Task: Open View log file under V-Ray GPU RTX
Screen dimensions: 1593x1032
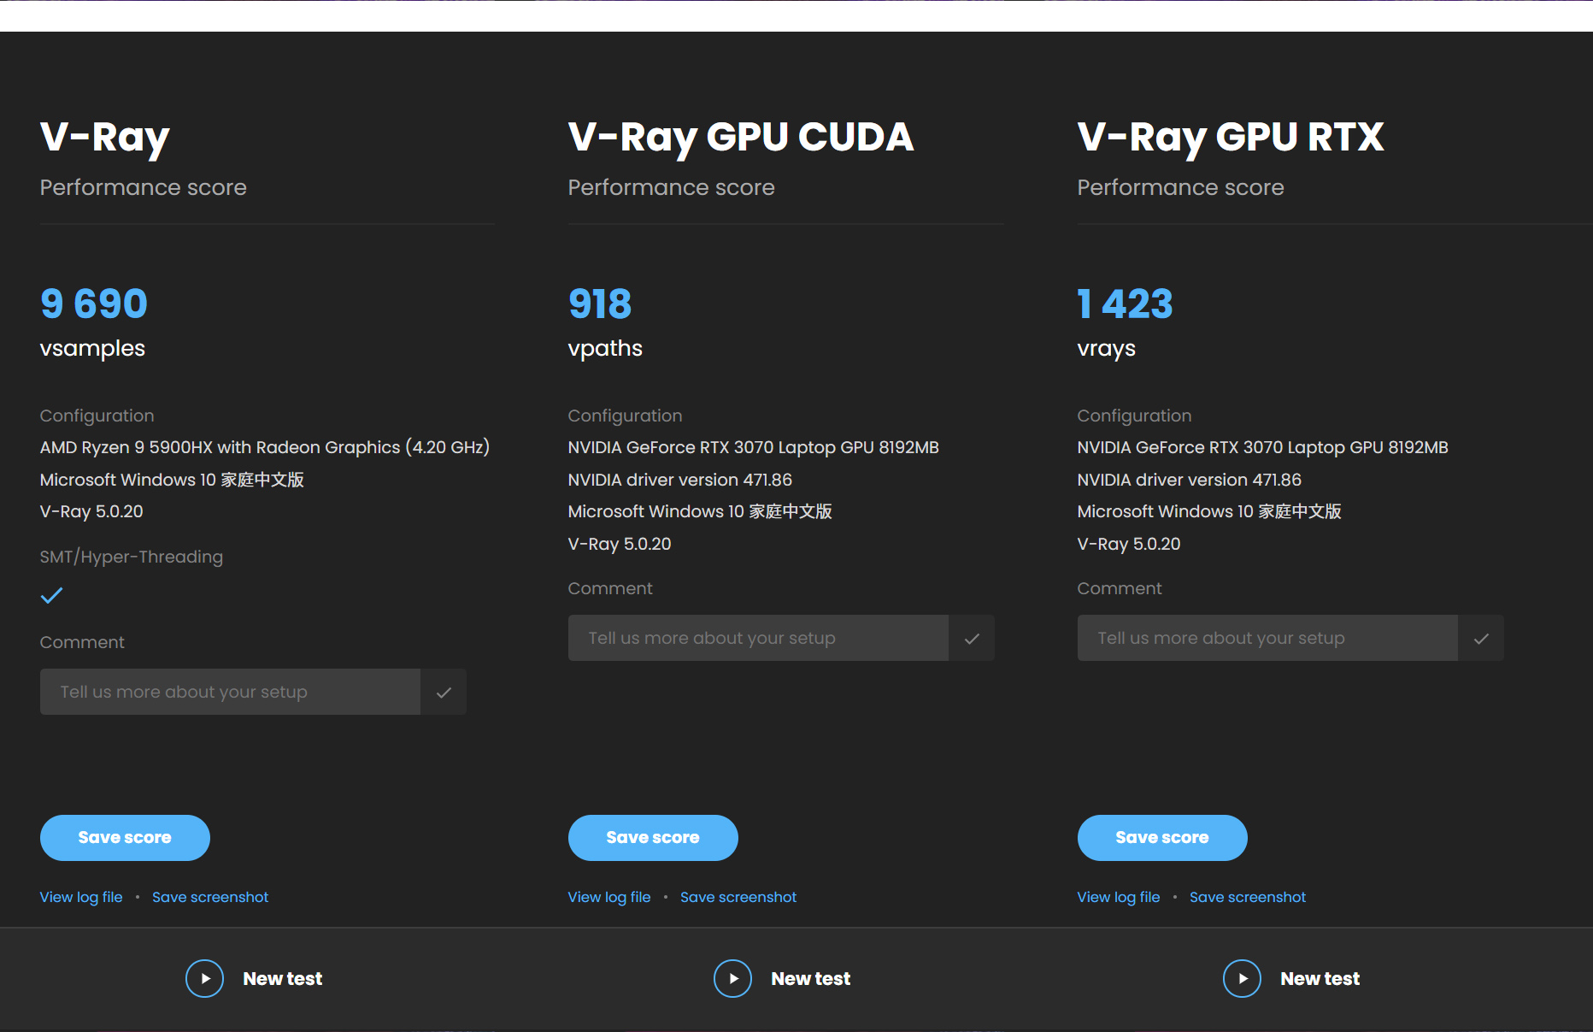Action: point(1119,897)
